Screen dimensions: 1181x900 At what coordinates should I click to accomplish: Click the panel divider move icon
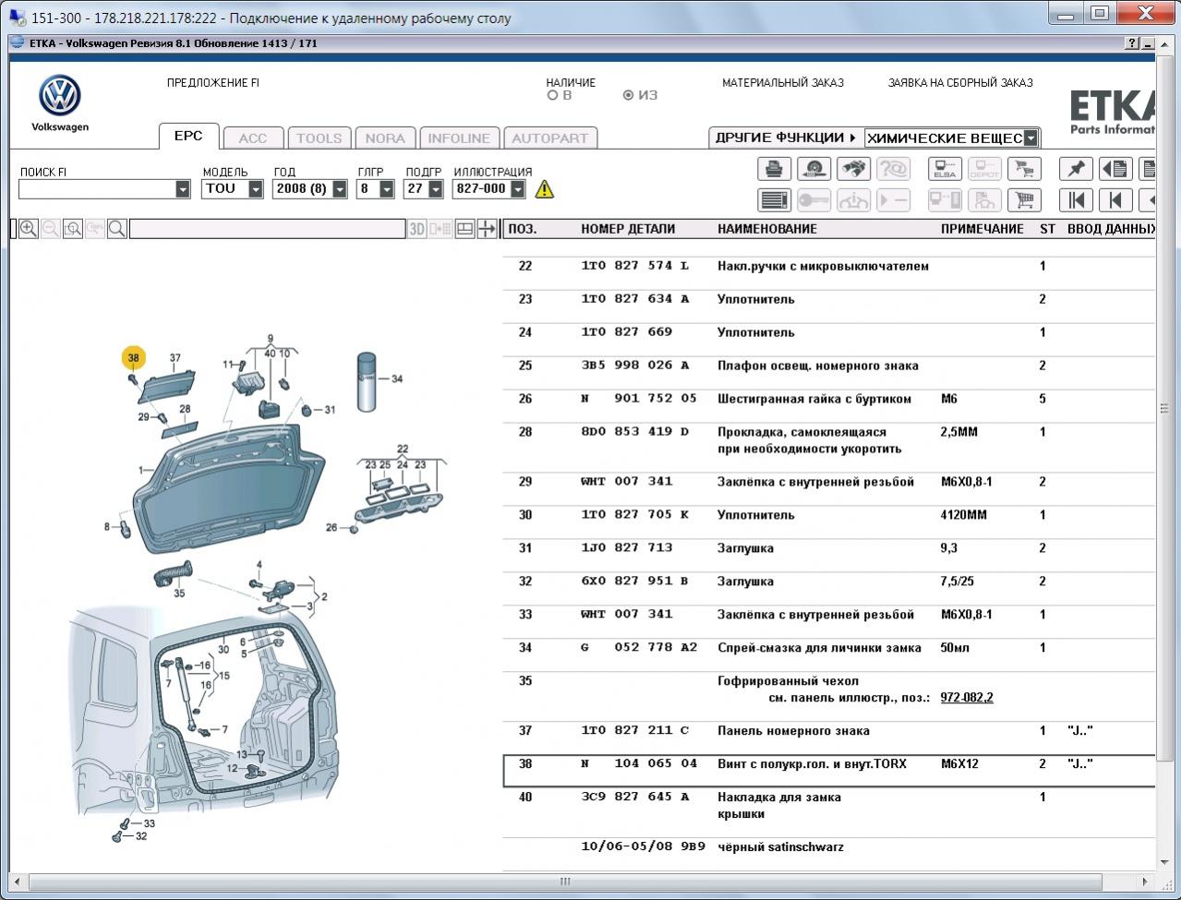[x=488, y=229]
